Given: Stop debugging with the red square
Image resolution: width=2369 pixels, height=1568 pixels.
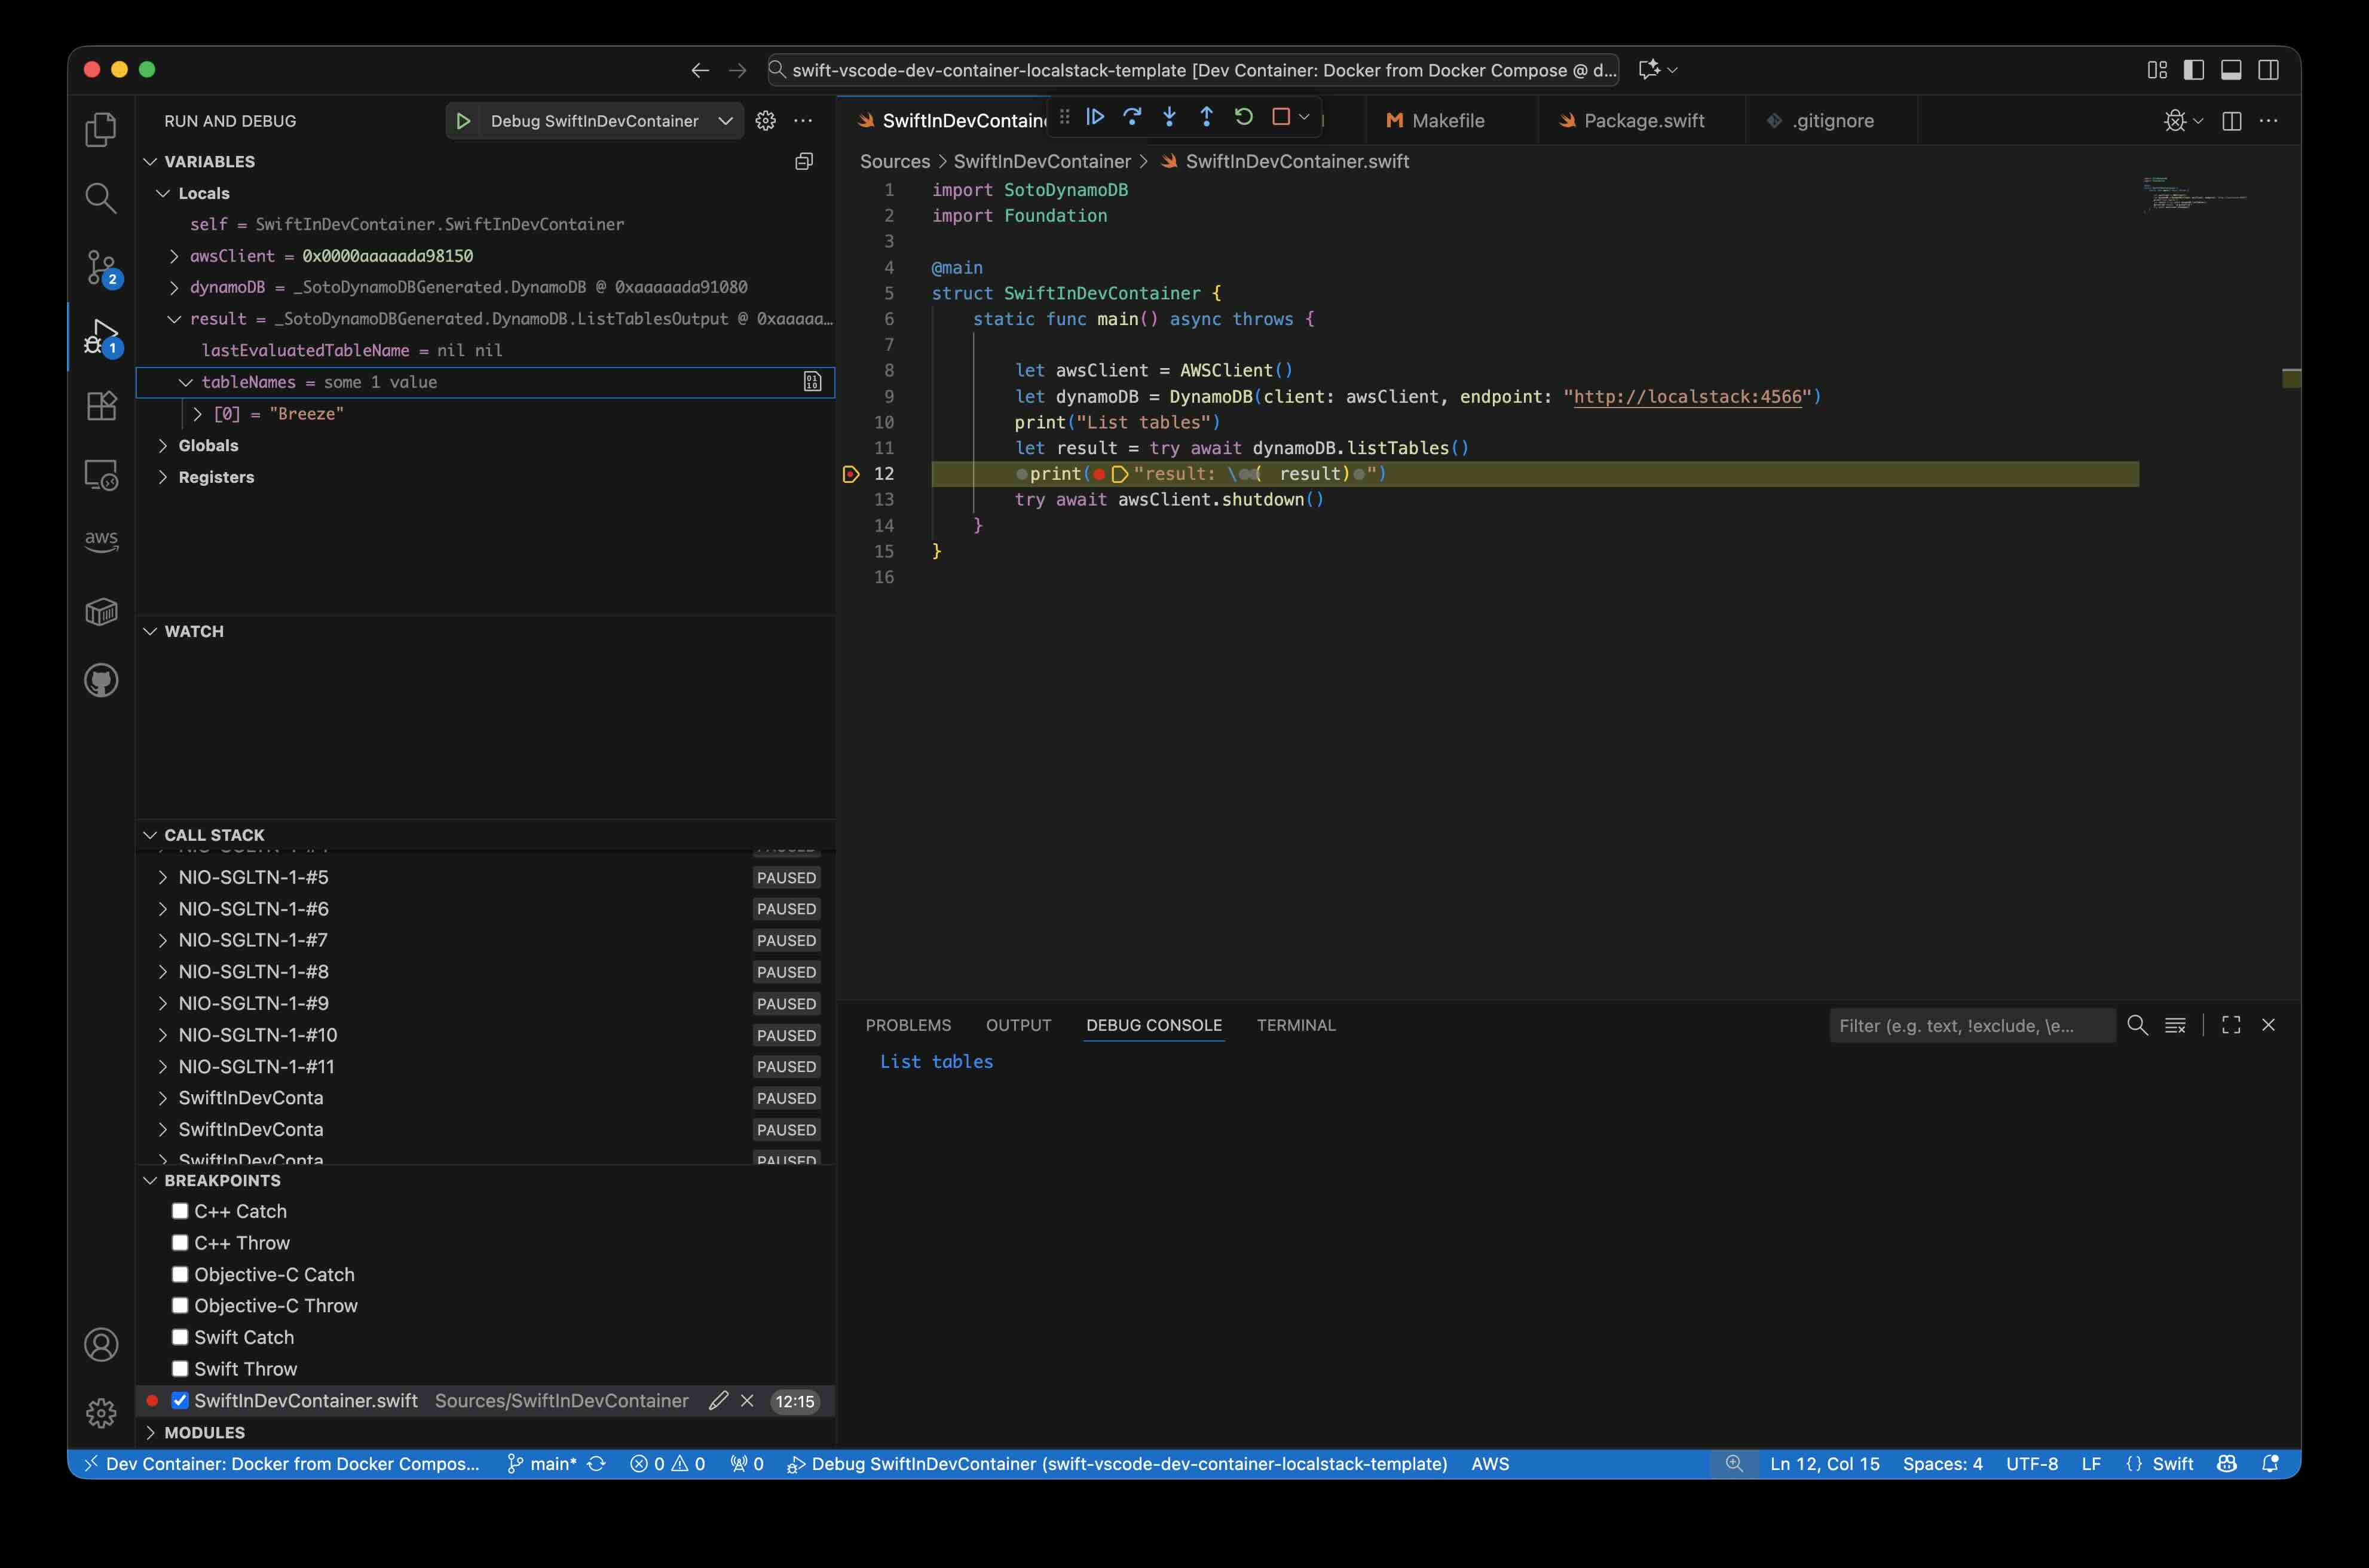Looking at the screenshot, I should point(1280,117).
